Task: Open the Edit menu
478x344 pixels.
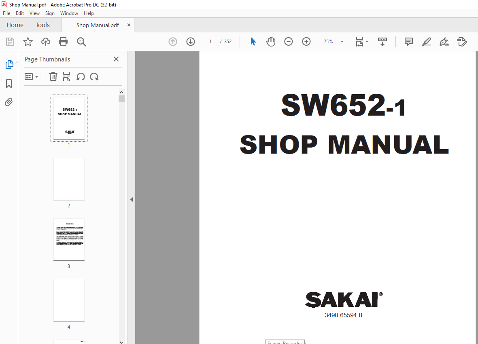Action: tap(20, 13)
